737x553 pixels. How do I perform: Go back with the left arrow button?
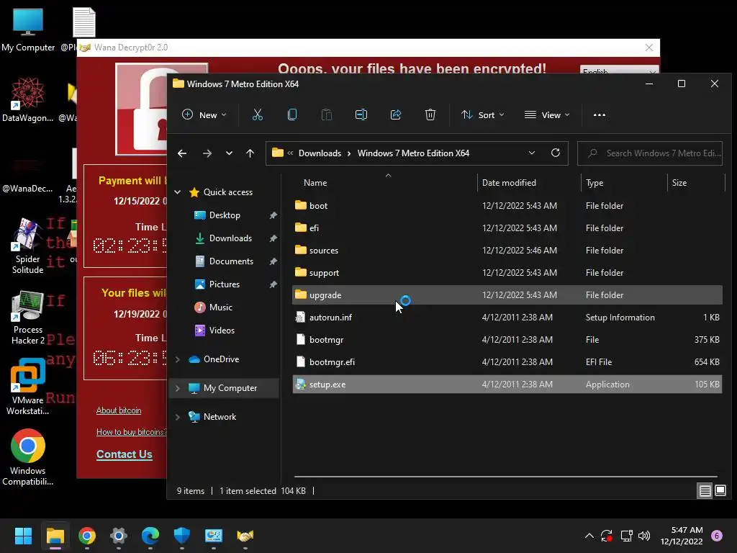pos(182,153)
